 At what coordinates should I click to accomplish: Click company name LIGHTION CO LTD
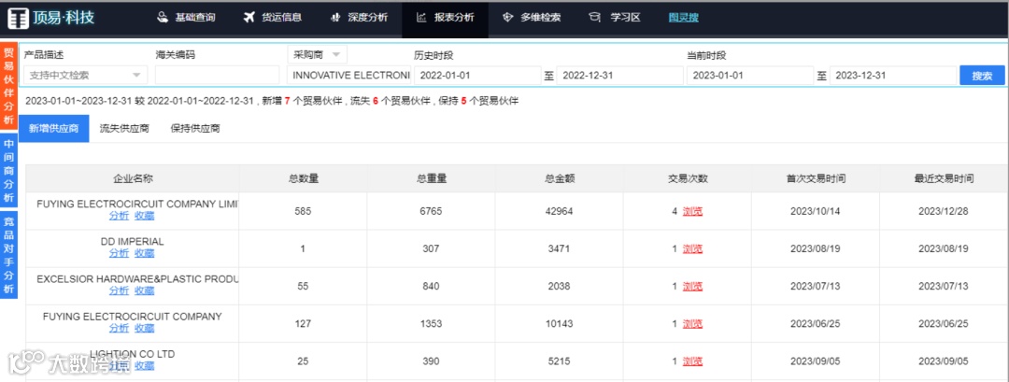pyautogui.click(x=133, y=354)
